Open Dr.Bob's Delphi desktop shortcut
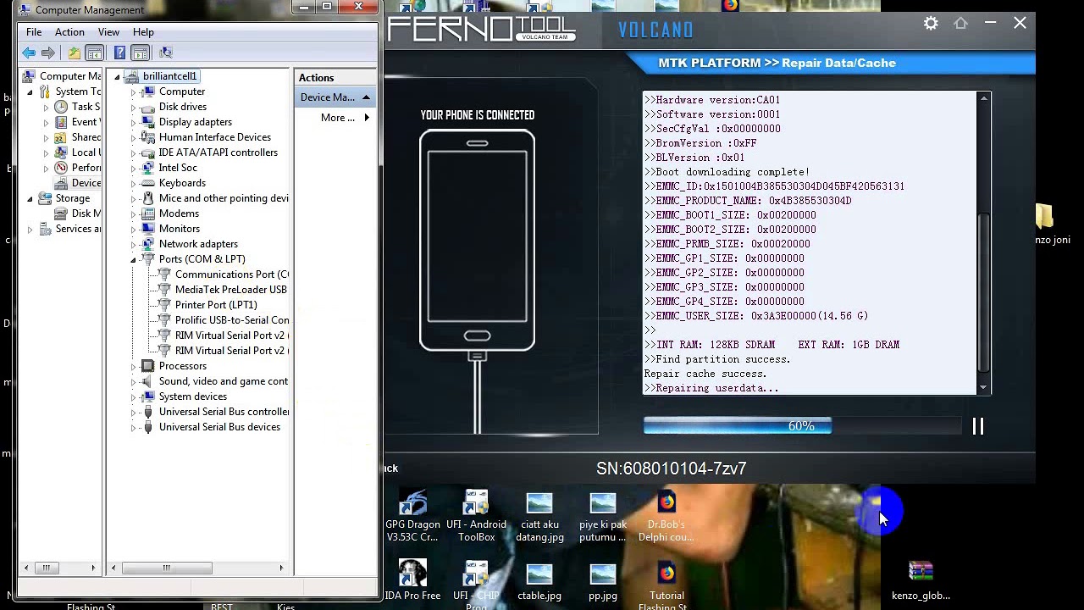This screenshot has height=610, width=1084. (666, 517)
